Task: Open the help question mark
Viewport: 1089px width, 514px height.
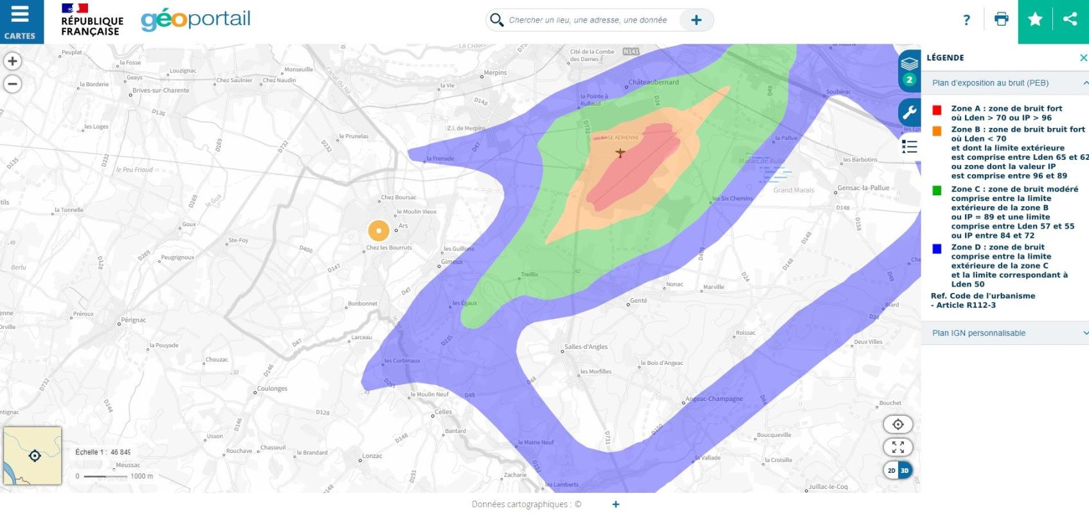Action: (966, 20)
